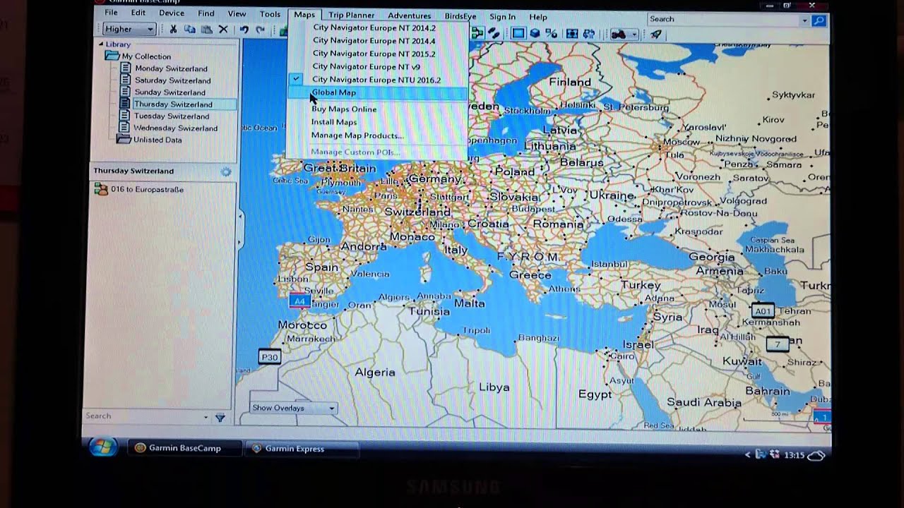The width and height of the screenshot is (904, 508).
Task: Open the Show Overlays dropdown
Action: [x=293, y=408]
